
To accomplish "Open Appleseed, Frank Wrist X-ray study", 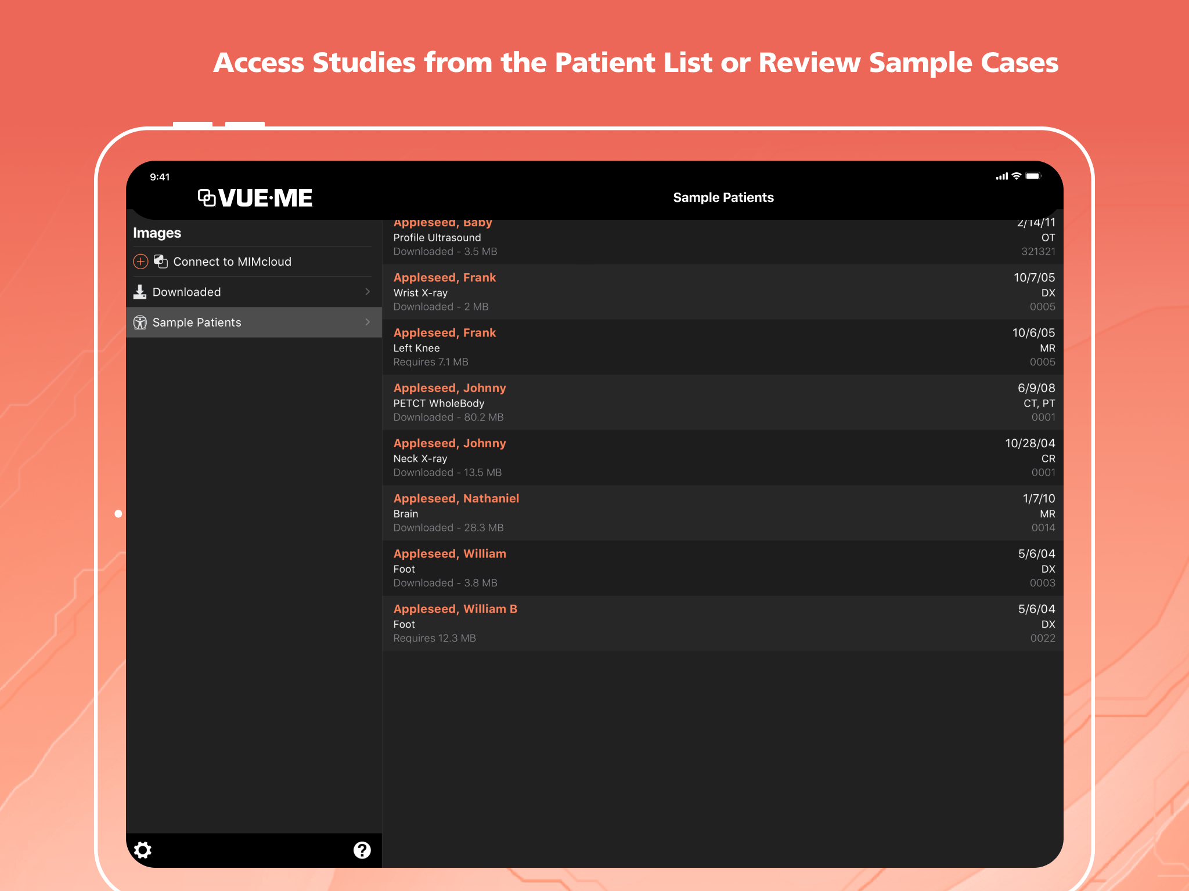I will [722, 292].
